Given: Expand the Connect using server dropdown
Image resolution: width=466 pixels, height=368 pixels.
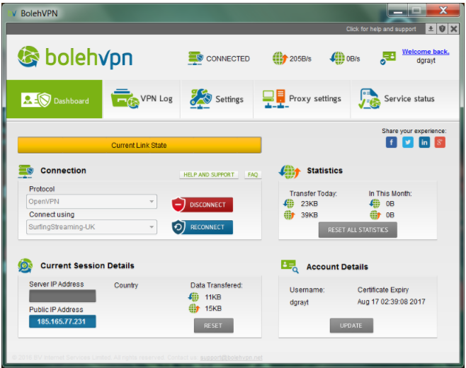Looking at the screenshot, I should [x=91, y=227].
